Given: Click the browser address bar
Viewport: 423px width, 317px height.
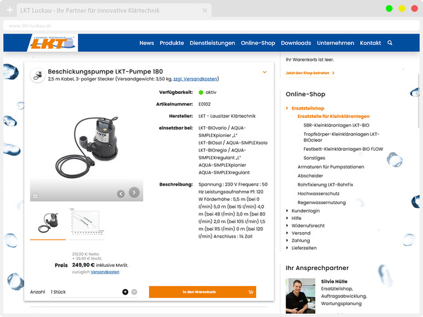Looking at the screenshot, I should (x=211, y=26).
